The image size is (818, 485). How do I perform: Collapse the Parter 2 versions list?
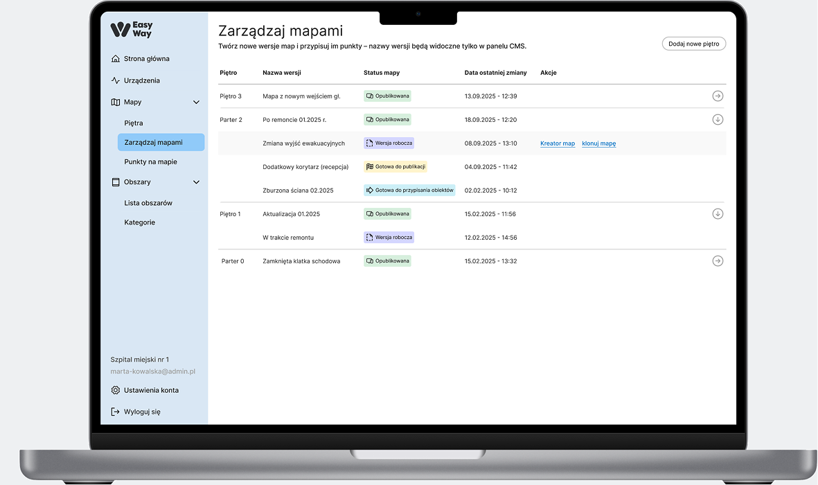pyautogui.click(x=718, y=120)
